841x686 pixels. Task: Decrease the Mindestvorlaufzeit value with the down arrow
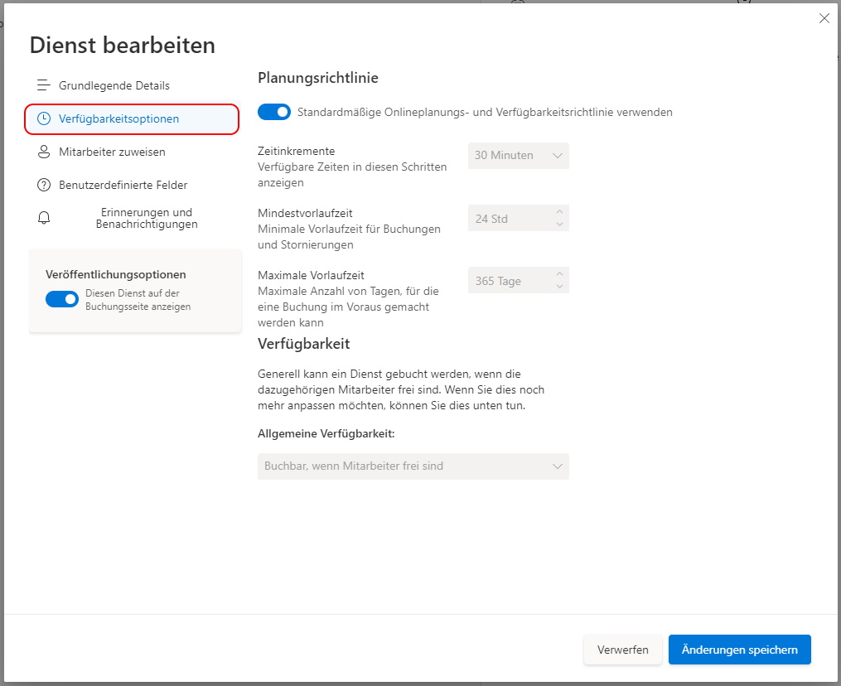pyautogui.click(x=560, y=225)
